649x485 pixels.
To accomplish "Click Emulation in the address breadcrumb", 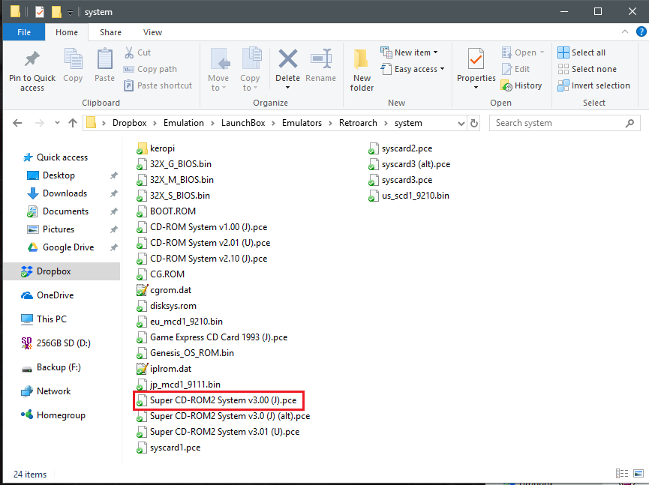I will click(x=183, y=123).
